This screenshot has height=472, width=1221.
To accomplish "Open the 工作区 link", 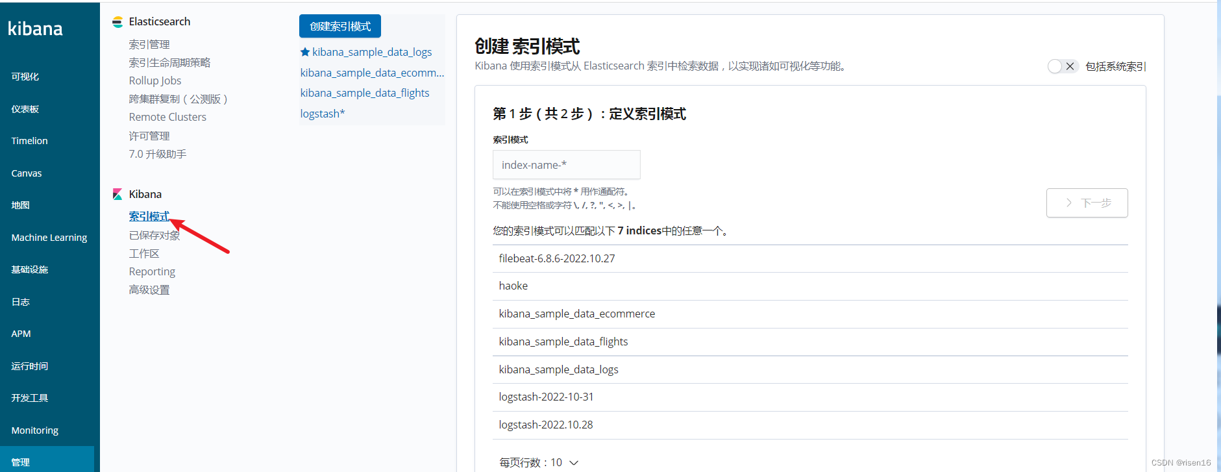I will (144, 253).
